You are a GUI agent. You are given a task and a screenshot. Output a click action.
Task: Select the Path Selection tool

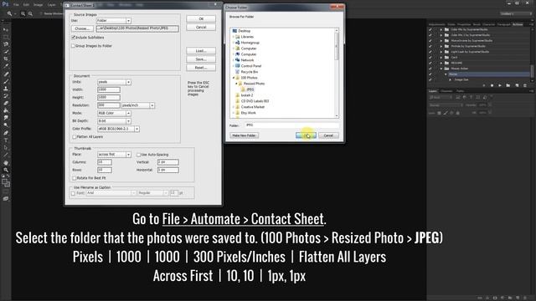pos(6,148)
